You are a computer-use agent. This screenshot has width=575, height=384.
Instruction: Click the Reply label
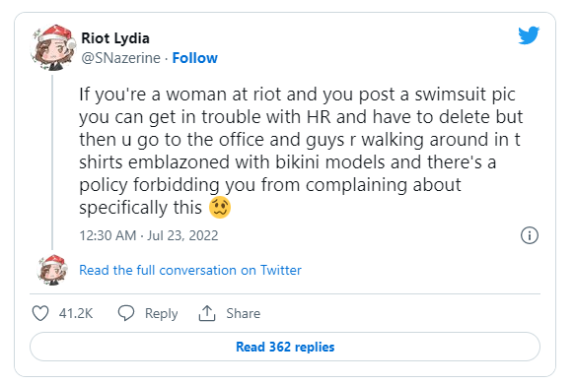[x=162, y=314]
